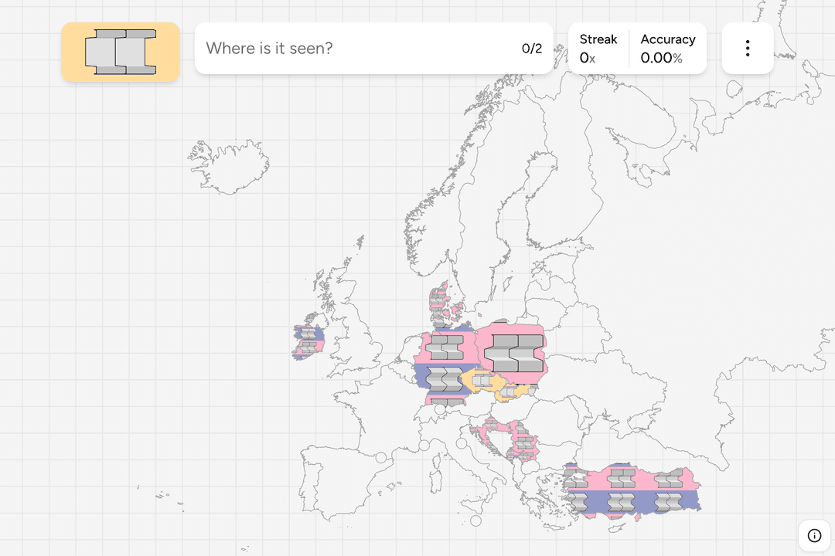835x556 pixels.
Task: Click the Accuracy percentage
Action: point(667,48)
